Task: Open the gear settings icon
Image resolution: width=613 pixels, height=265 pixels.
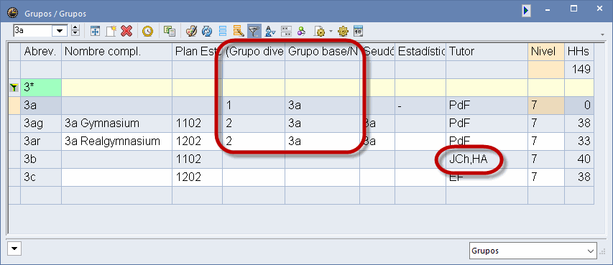Action: pyautogui.click(x=343, y=31)
